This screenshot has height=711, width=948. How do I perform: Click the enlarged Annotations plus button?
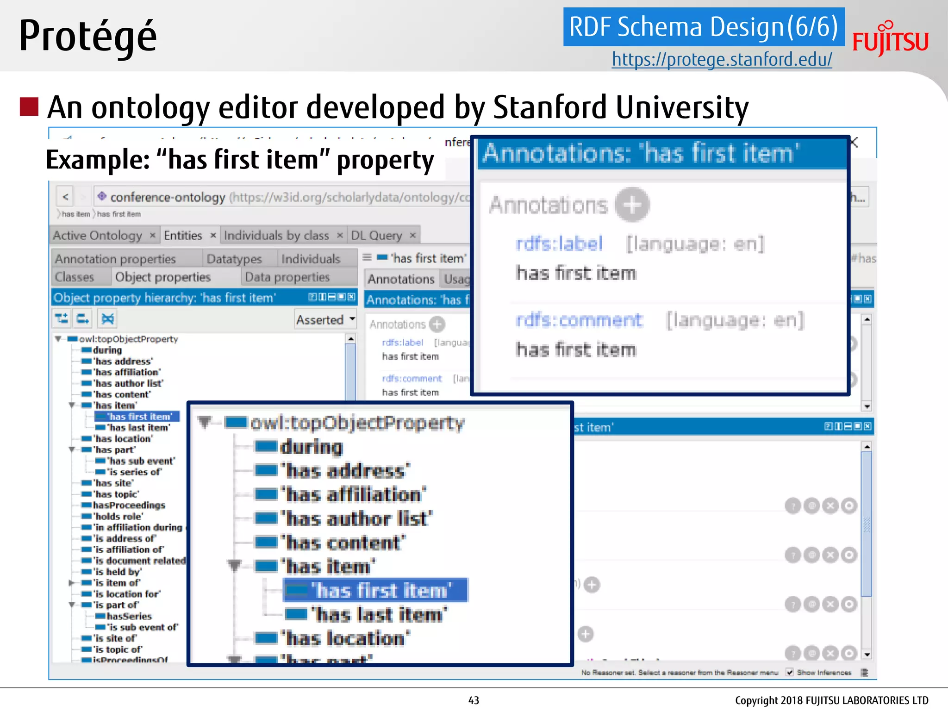(x=632, y=205)
